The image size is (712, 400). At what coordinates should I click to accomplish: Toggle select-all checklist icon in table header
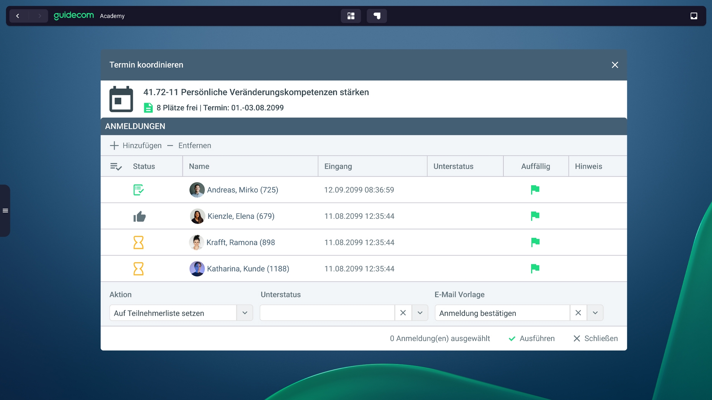[x=116, y=167]
